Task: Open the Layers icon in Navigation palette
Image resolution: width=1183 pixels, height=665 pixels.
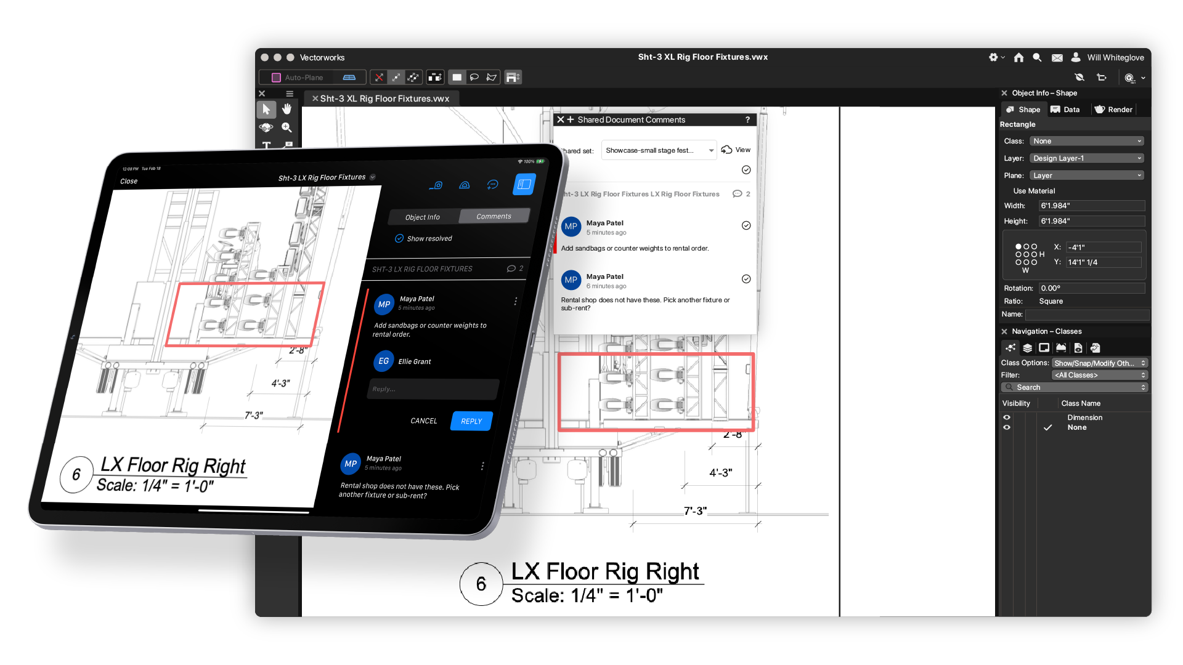Action: click(1027, 348)
